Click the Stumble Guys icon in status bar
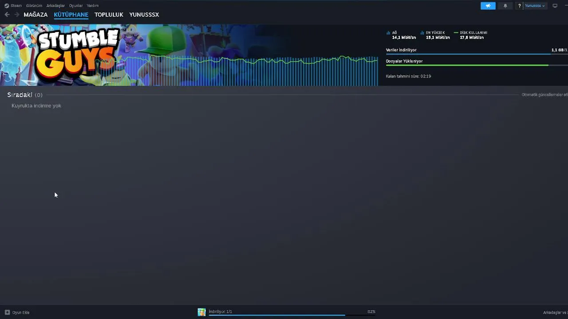 pos(201,312)
